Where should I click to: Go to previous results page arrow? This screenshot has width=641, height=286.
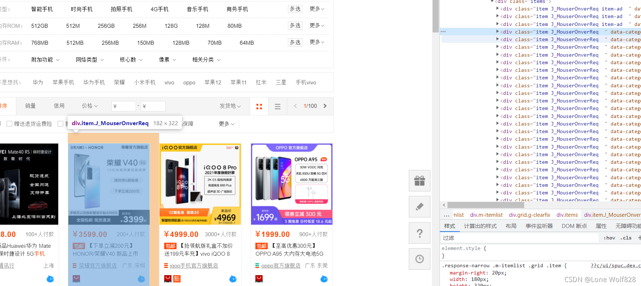point(295,106)
